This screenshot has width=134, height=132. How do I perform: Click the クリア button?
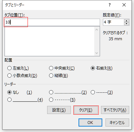[86, 110]
